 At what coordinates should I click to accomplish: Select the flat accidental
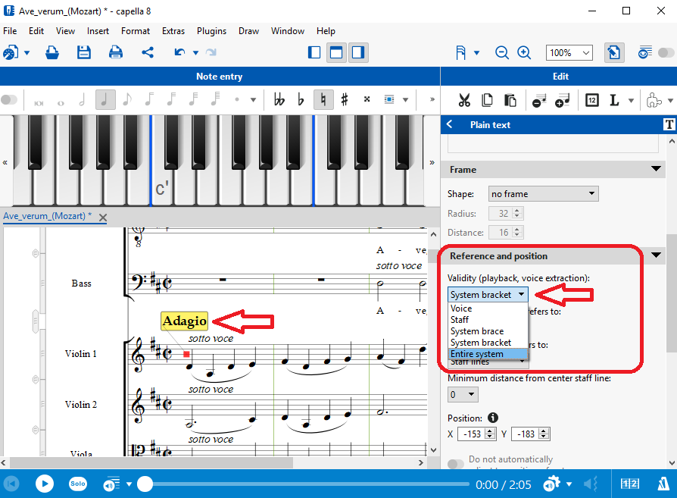coord(301,100)
